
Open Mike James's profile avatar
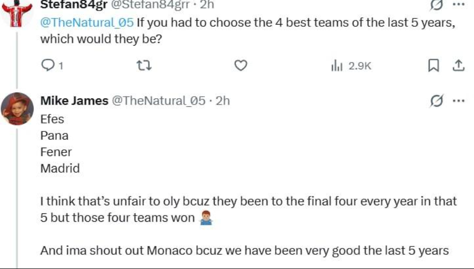17,109
